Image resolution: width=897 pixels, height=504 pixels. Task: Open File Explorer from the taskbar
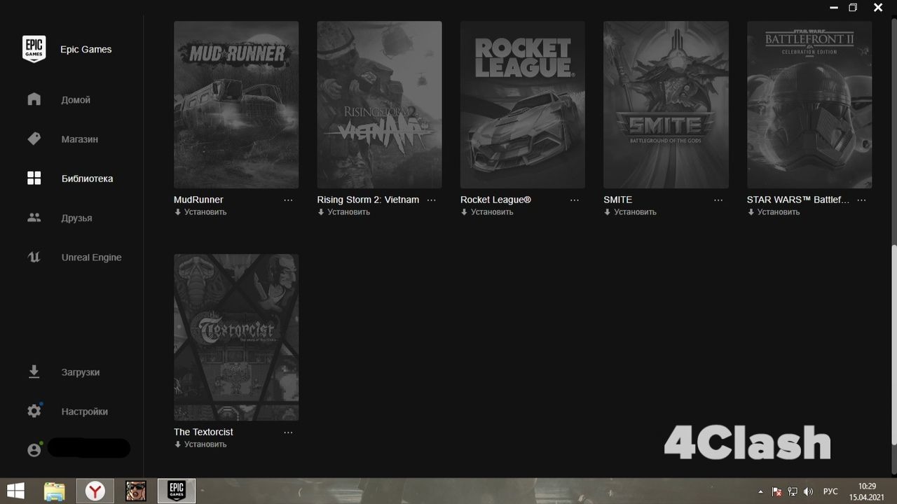pos(54,491)
